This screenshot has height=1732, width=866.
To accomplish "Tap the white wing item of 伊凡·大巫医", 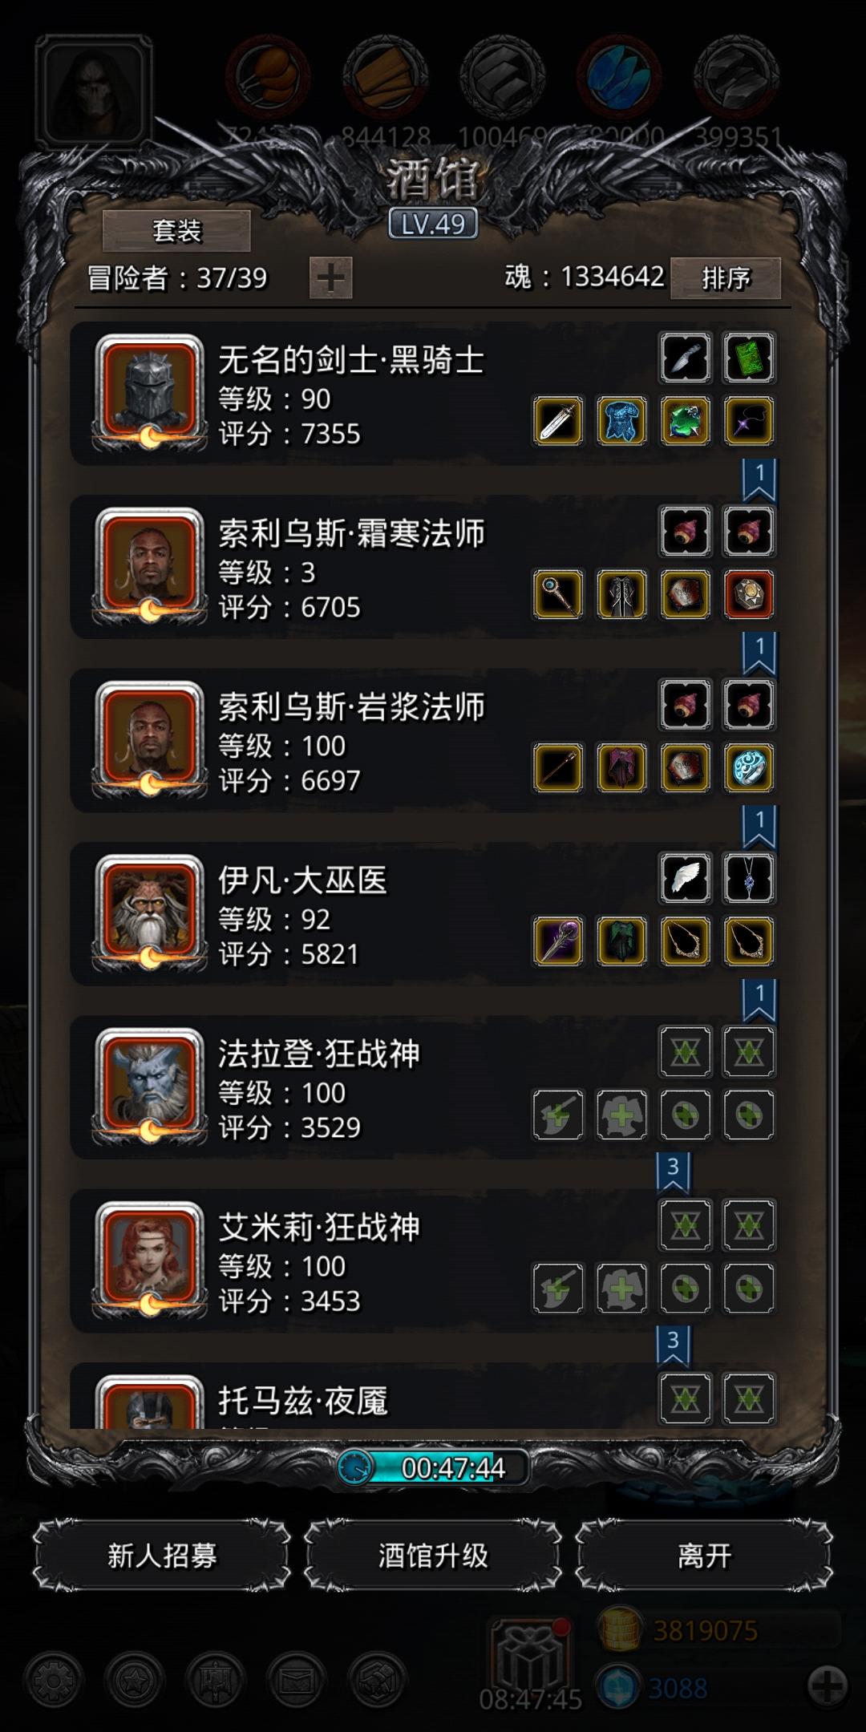I will (x=685, y=878).
